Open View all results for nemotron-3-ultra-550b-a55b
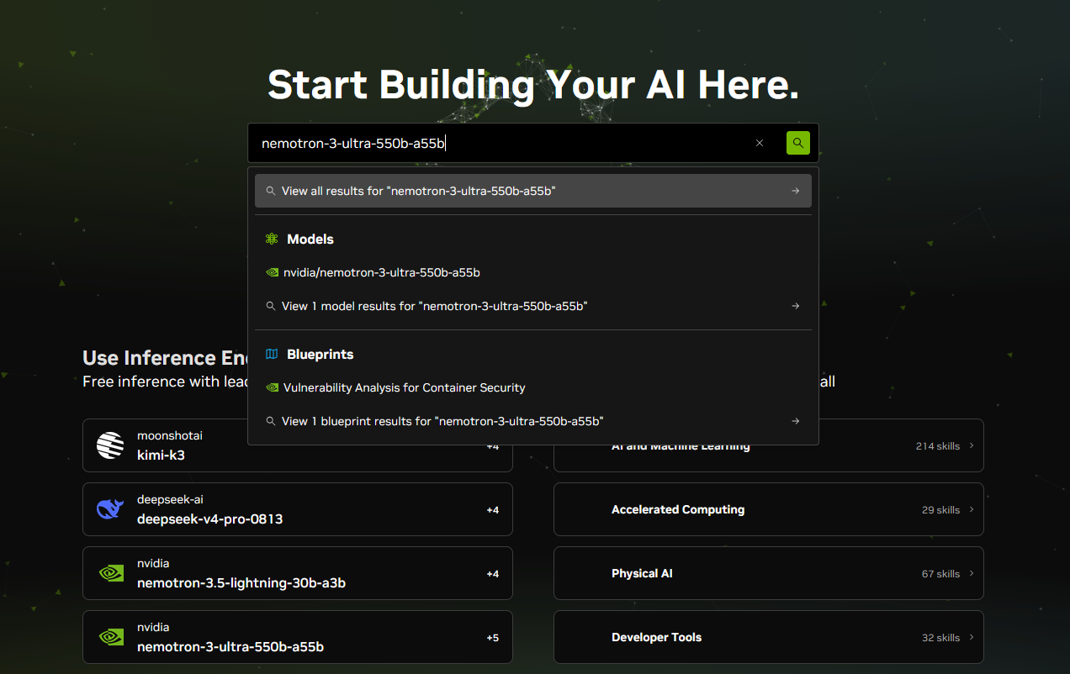This screenshot has width=1070, height=674. (x=532, y=191)
